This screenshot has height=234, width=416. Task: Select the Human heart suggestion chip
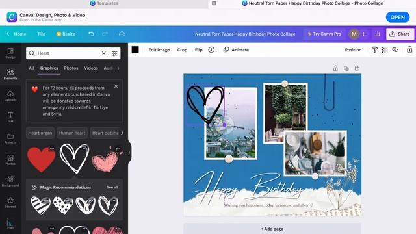pyautogui.click(x=72, y=133)
